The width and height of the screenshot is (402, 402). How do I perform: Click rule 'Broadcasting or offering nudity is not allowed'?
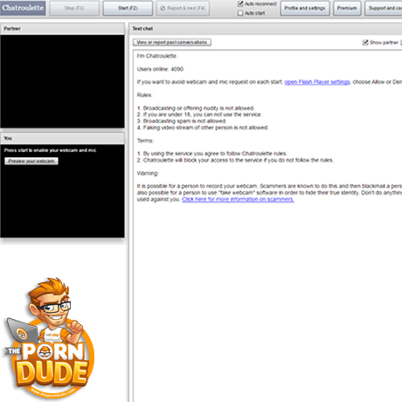196,108
